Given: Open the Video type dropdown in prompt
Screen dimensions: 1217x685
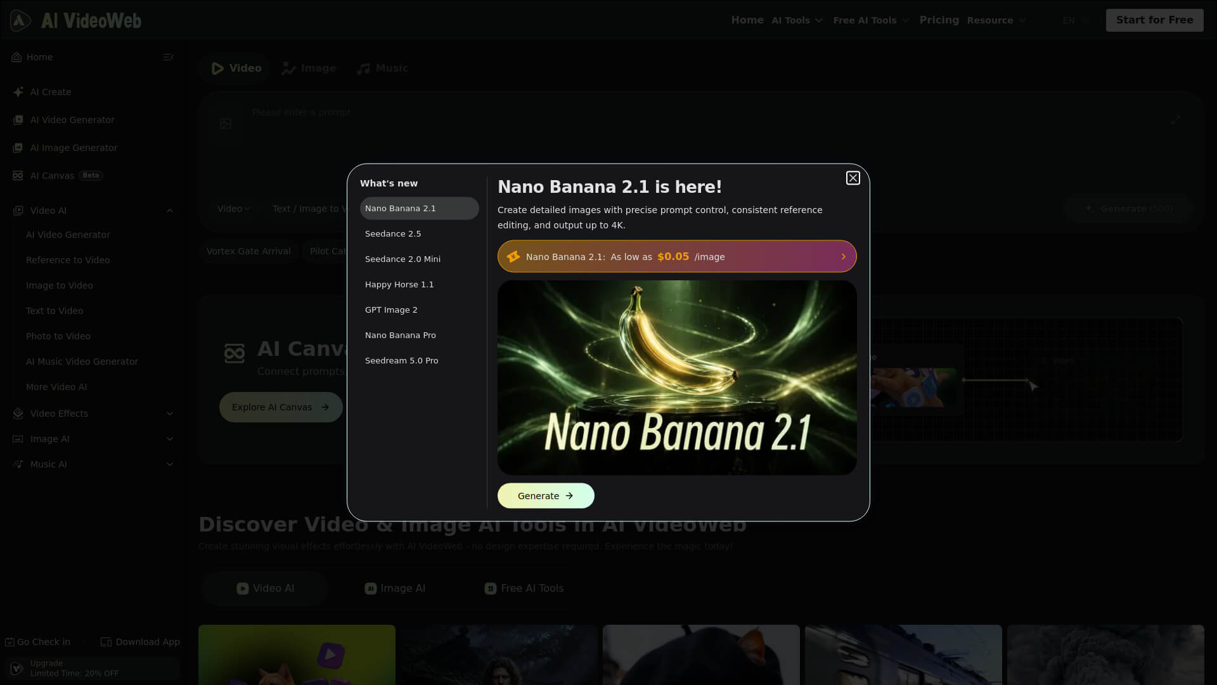Looking at the screenshot, I should [234, 209].
